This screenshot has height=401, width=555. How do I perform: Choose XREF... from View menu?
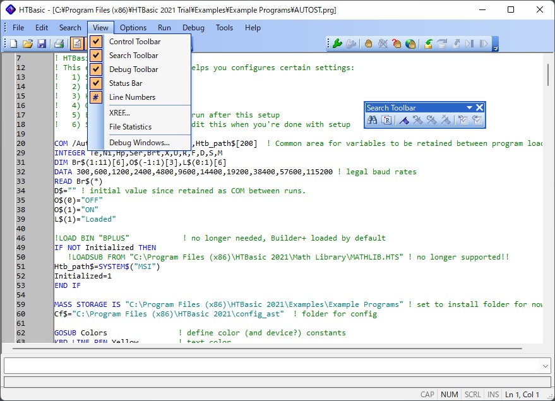tap(140, 113)
